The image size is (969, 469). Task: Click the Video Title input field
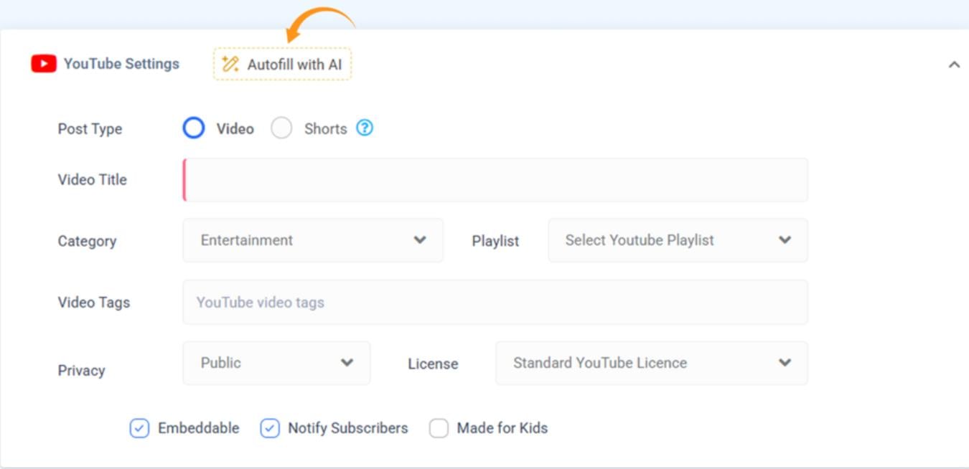point(495,179)
